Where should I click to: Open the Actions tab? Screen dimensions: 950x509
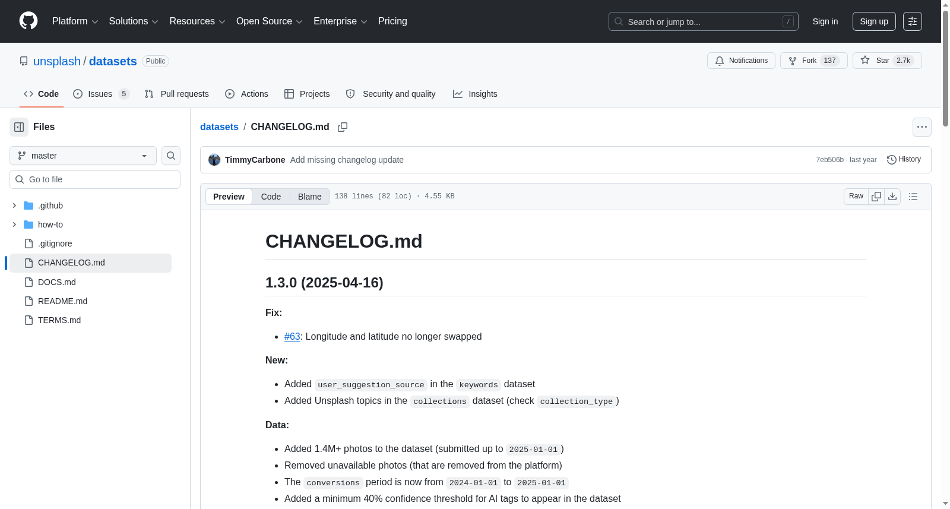pyautogui.click(x=247, y=94)
